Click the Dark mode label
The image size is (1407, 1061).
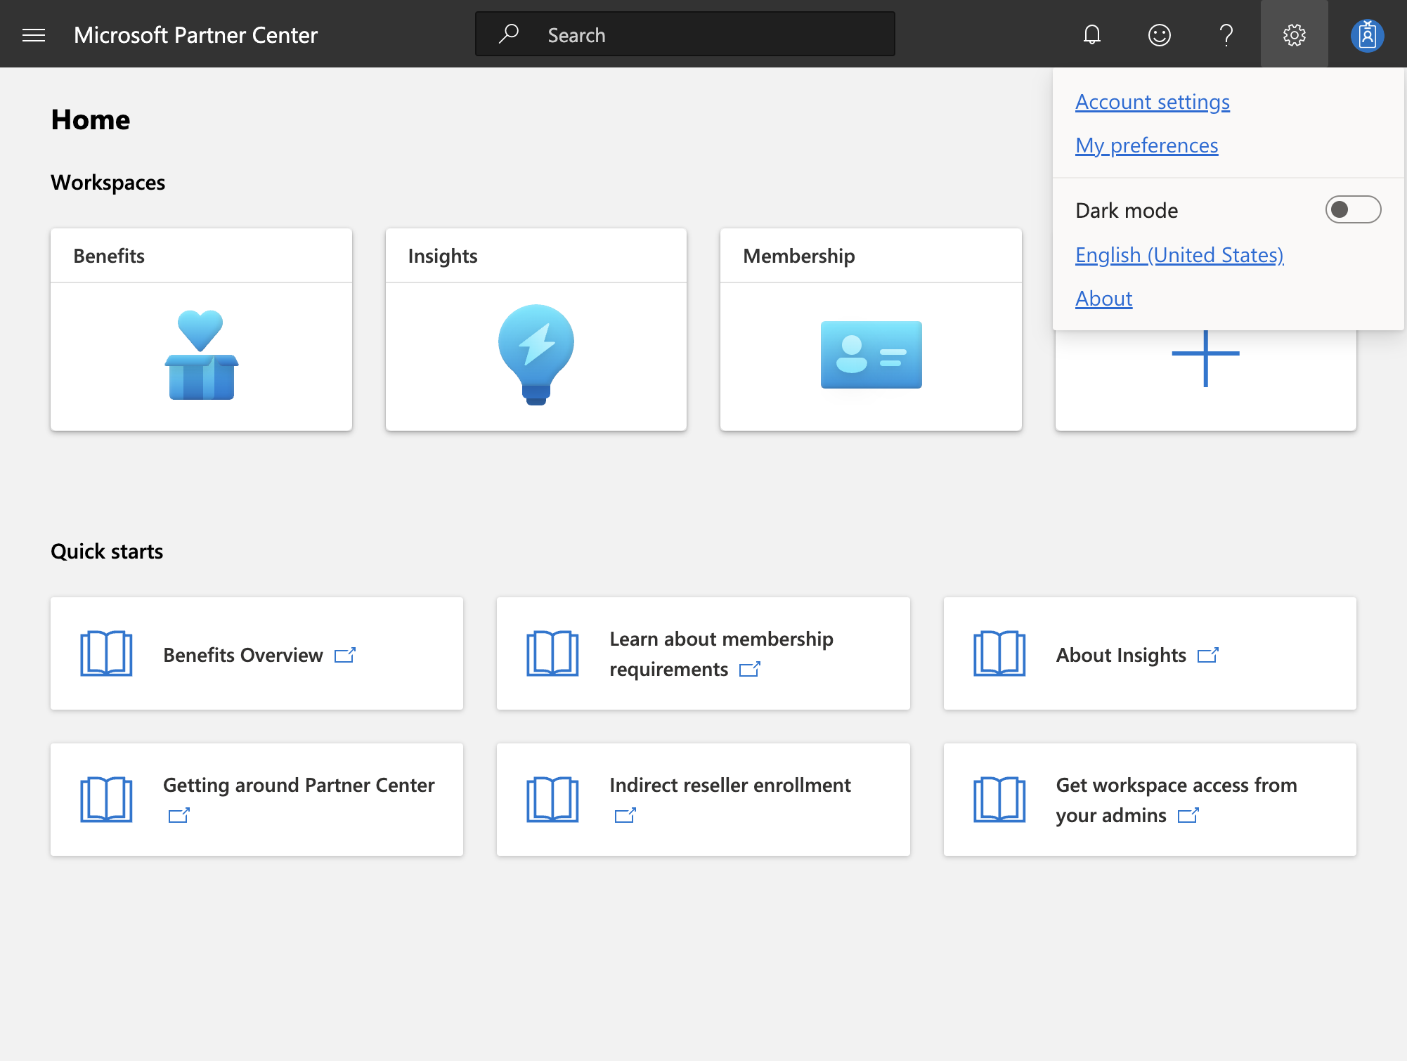point(1127,211)
